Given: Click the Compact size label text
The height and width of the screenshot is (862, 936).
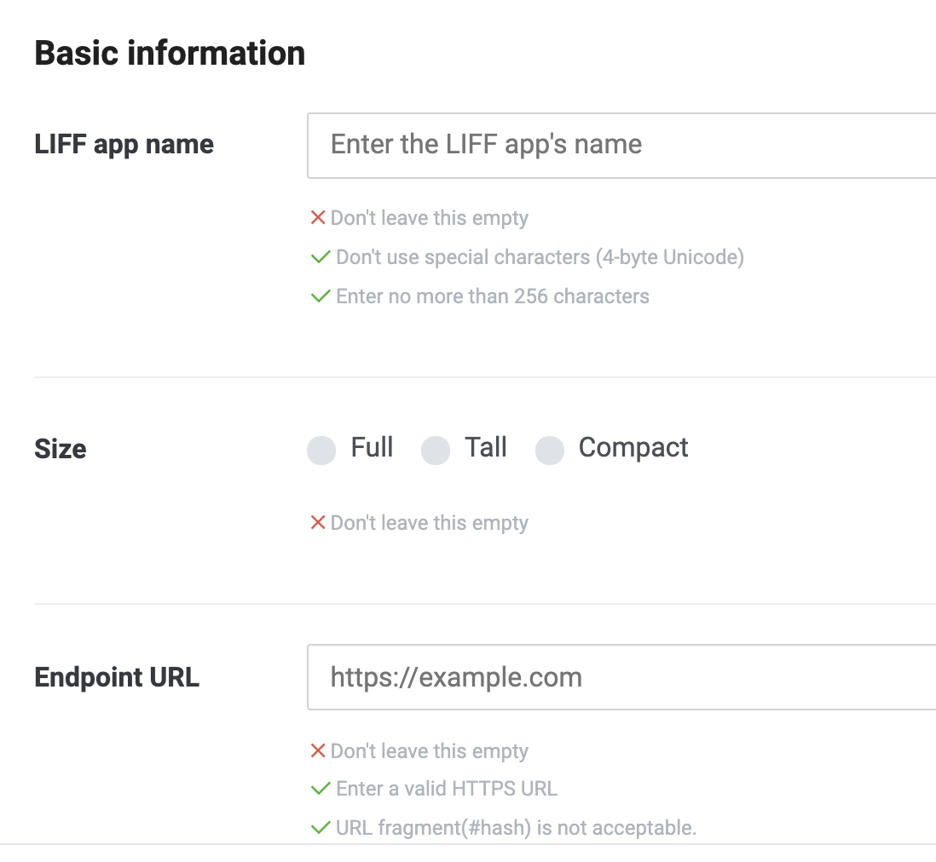Looking at the screenshot, I should pos(633,448).
